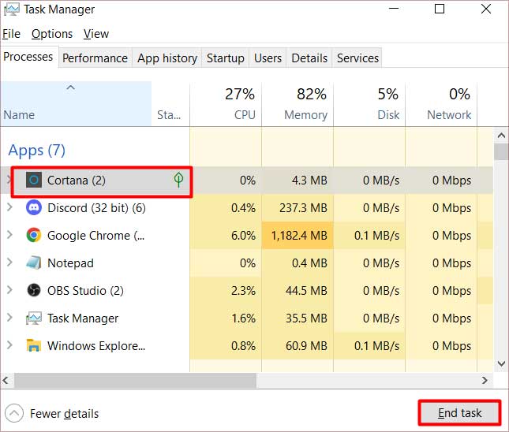The width and height of the screenshot is (509, 432).
Task: Expand the Windows Explorer process group
Action: pyautogui.click(x=9, y=345)
